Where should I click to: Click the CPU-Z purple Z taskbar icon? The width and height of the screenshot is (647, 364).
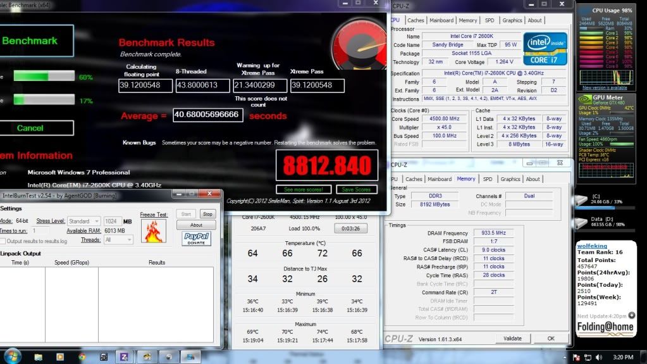[124, 357]
